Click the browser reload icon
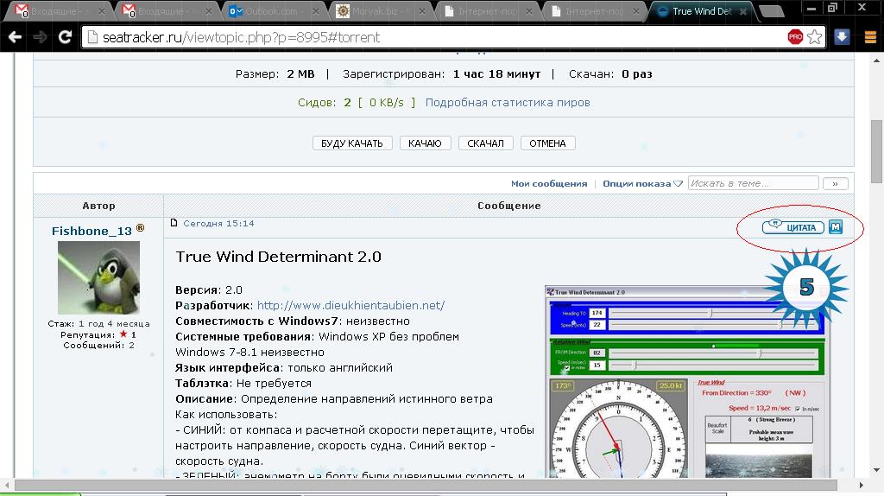Viewport: 884px width, 496px height. [65, 38]
